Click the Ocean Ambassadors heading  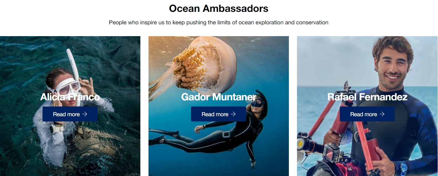(219, 8)
